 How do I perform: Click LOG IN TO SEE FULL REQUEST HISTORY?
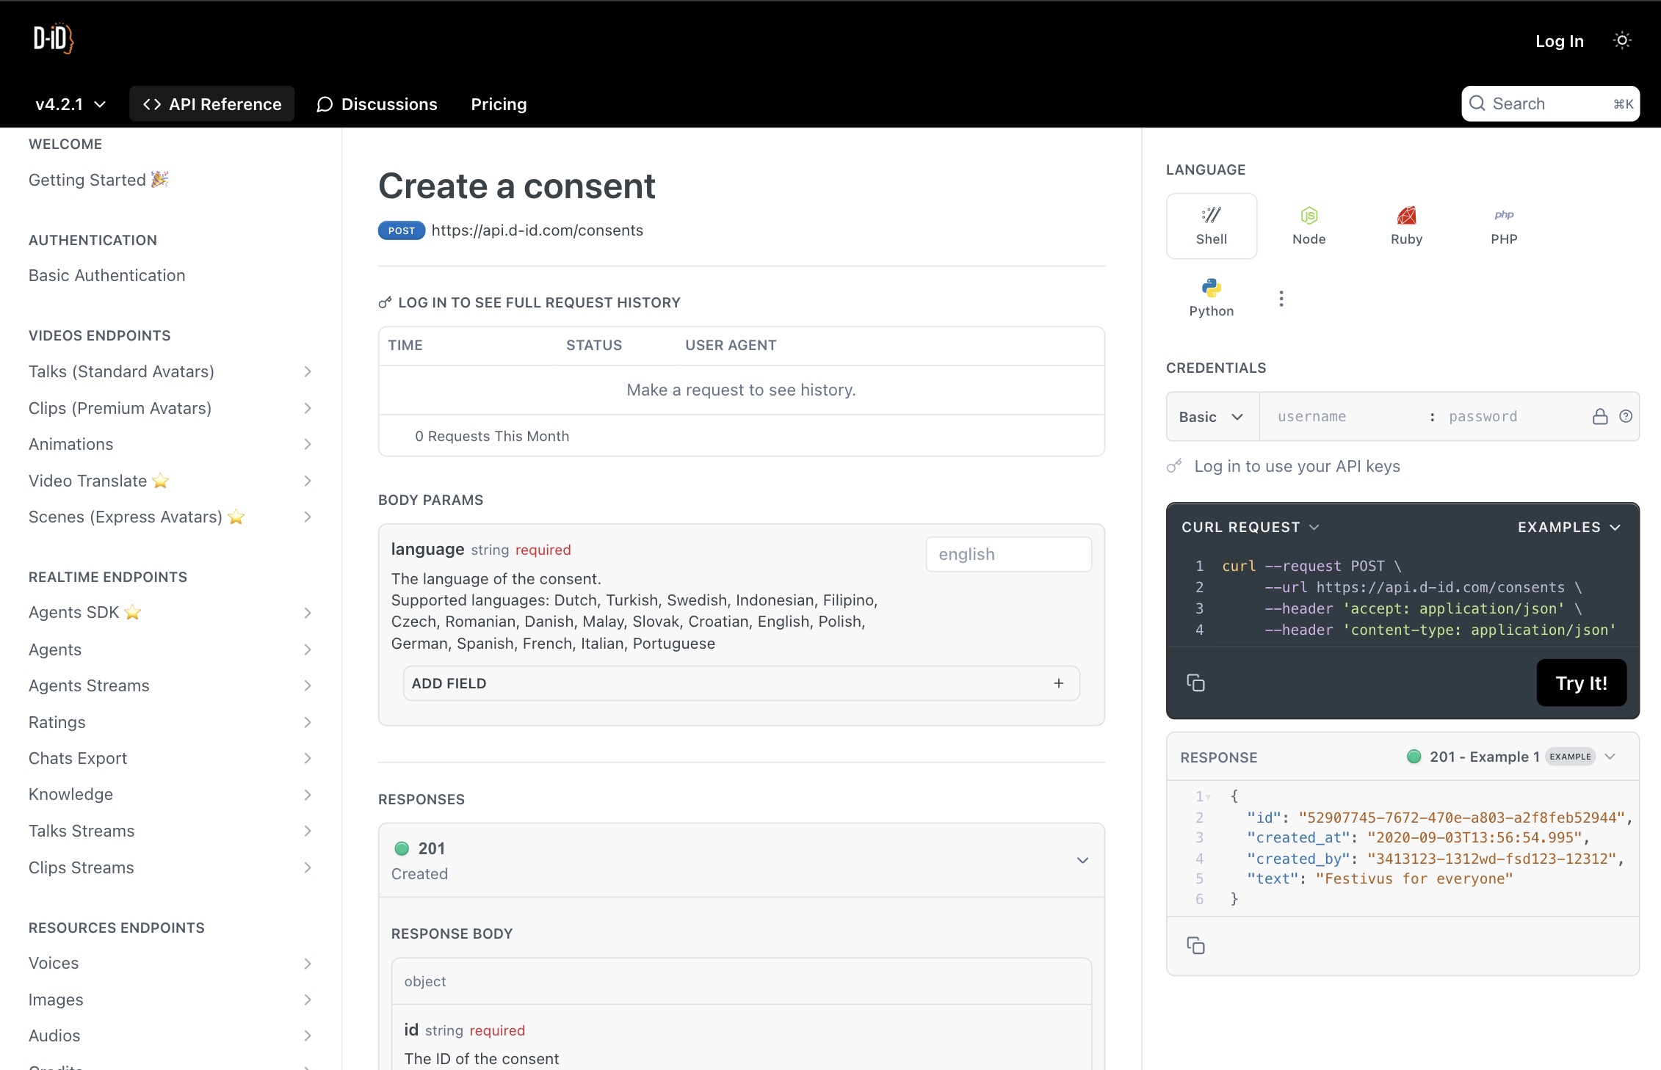click(x=539, y=302)
